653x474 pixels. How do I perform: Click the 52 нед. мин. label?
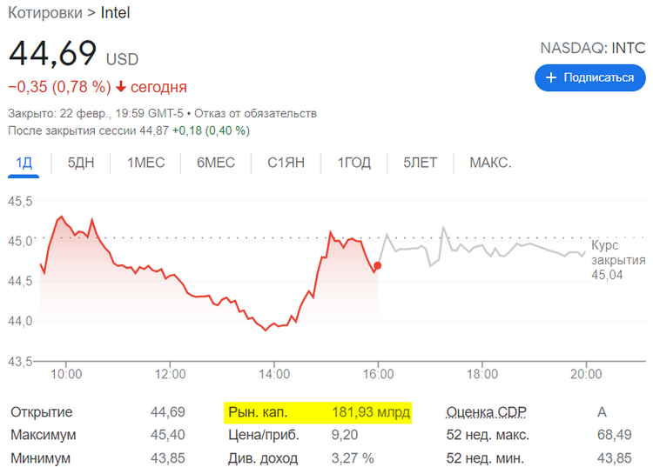(485, 458)
